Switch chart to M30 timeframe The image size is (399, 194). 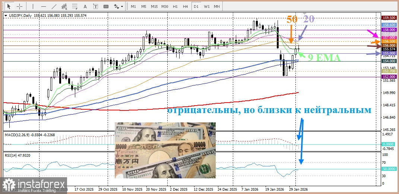click(165, 6)
